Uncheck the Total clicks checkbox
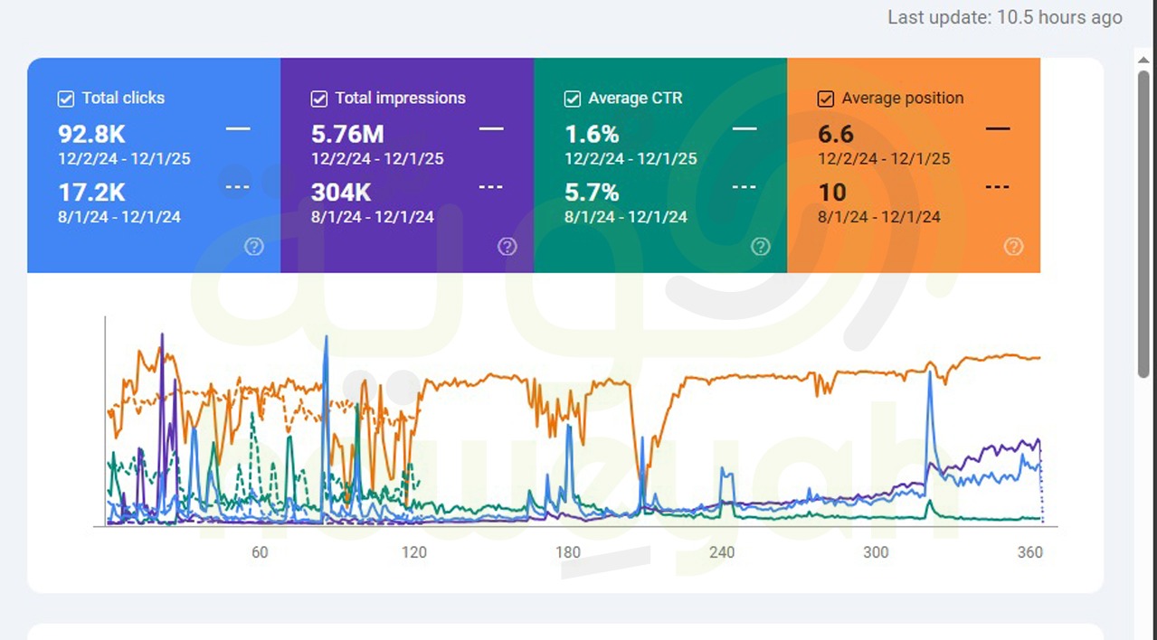 pos(66,99)
